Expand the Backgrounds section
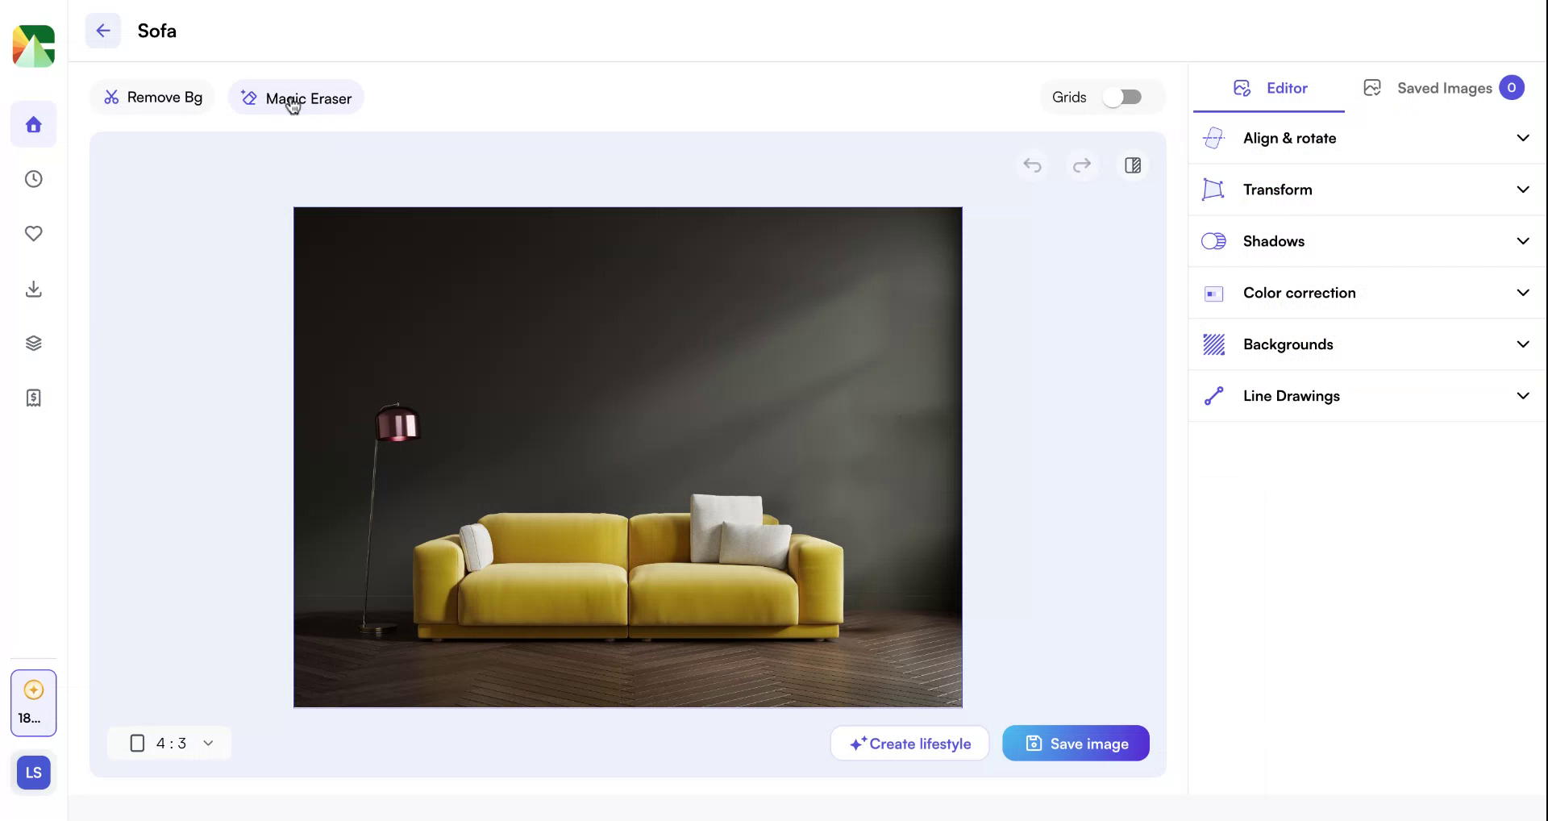 (1366, 344)
